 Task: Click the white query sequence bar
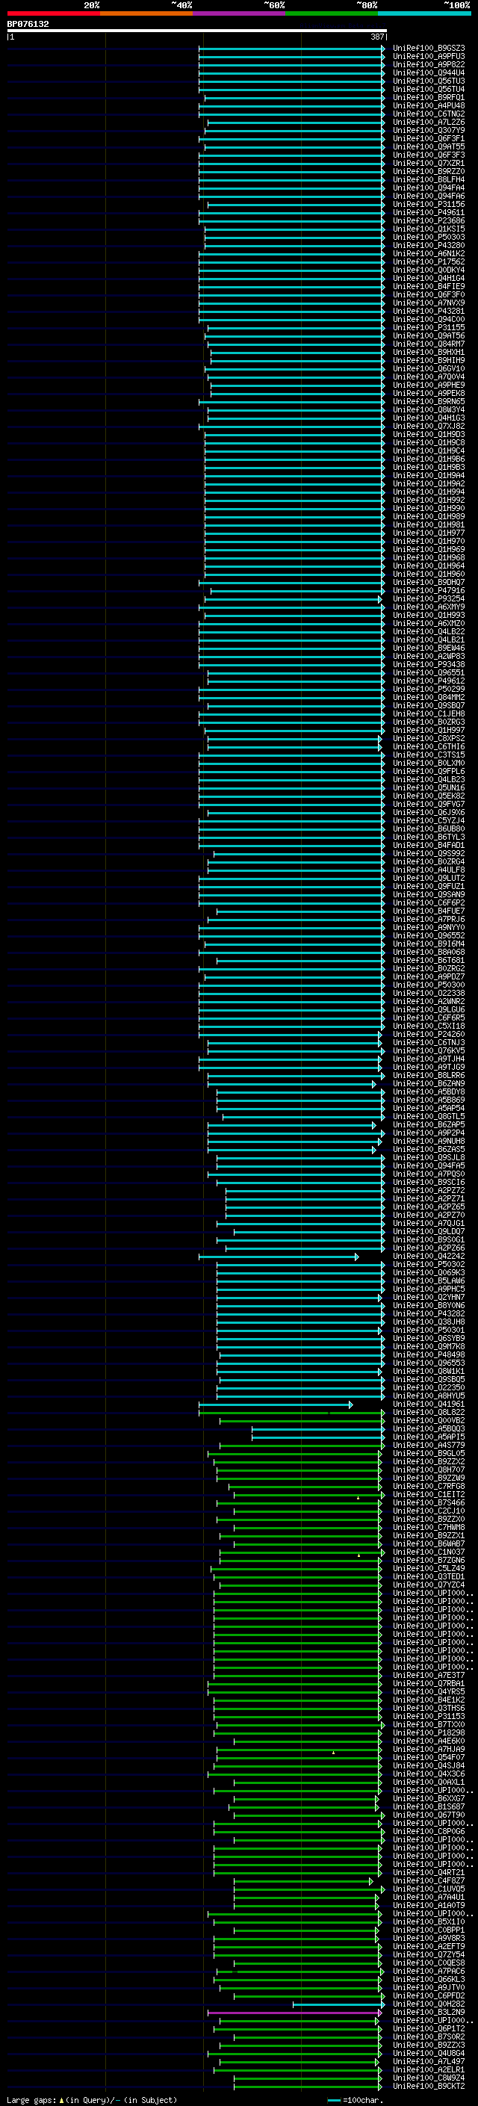[x=197, y=31]
